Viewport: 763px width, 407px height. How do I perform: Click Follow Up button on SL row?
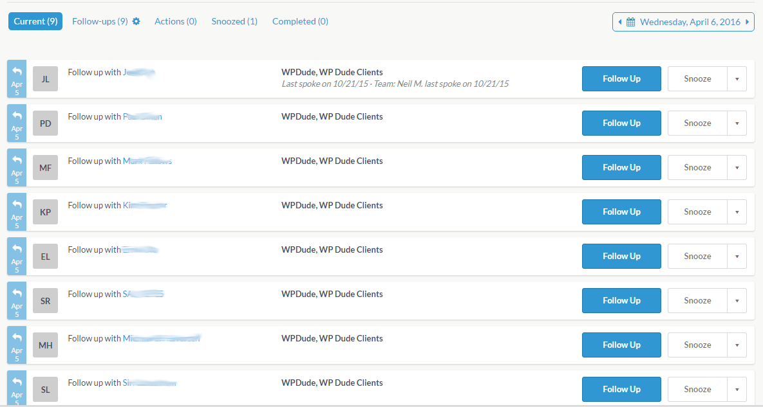621,389
